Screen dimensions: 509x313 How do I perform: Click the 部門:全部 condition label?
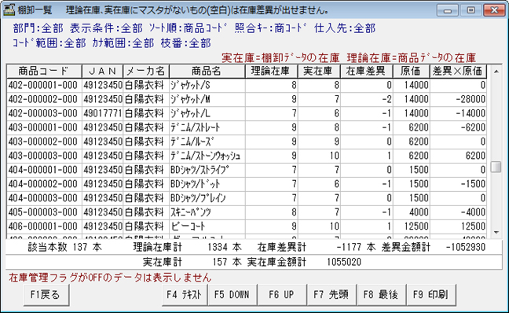38,28
